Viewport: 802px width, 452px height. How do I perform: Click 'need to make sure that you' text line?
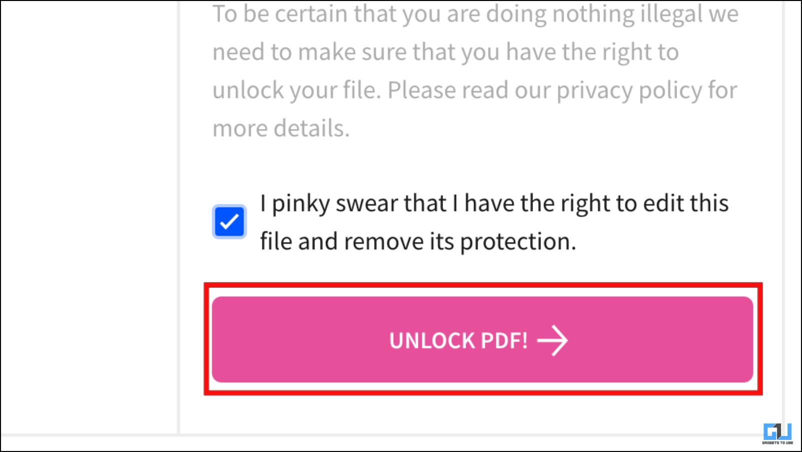(x=355, y=52)
